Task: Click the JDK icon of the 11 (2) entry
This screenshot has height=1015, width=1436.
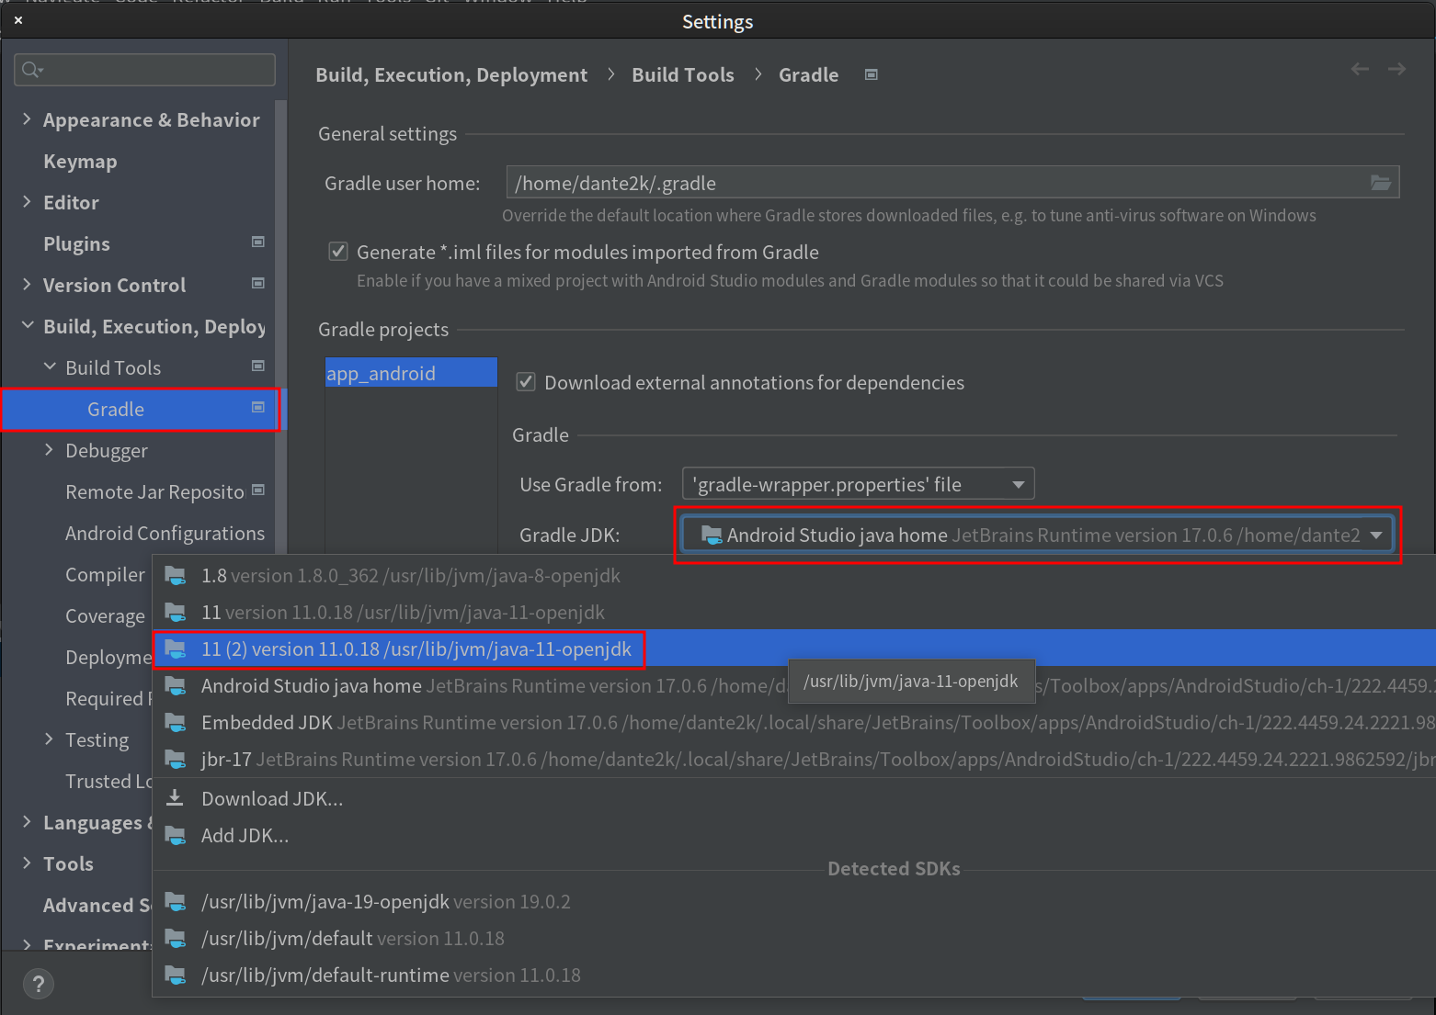Action: click(x=175, y=649)
